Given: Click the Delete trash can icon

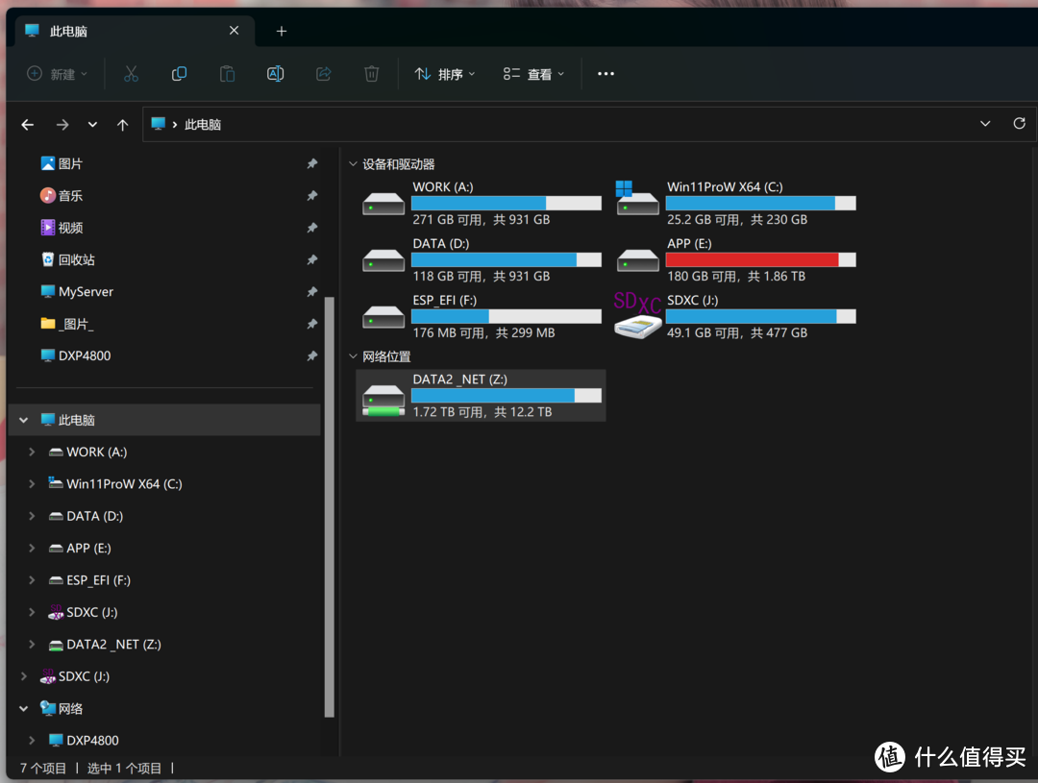Looking at the screenshot, I should (x=372, y=74).
